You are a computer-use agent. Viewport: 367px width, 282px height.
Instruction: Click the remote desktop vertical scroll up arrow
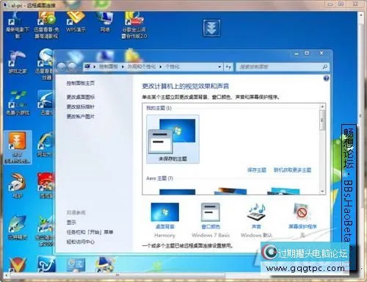tap(360, 15)
